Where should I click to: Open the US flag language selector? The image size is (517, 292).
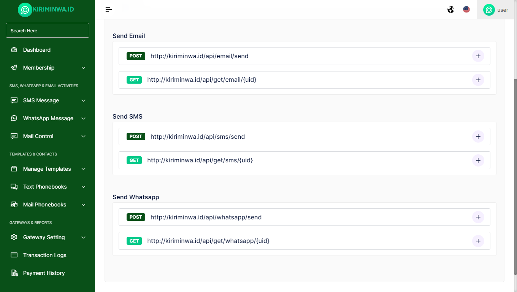click(466, 10)
